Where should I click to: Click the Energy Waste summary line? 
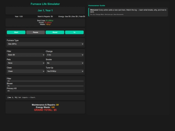(x=45, y=107)
